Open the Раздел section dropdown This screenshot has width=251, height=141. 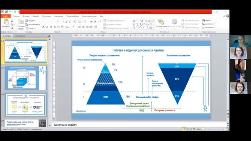(31, 28)
